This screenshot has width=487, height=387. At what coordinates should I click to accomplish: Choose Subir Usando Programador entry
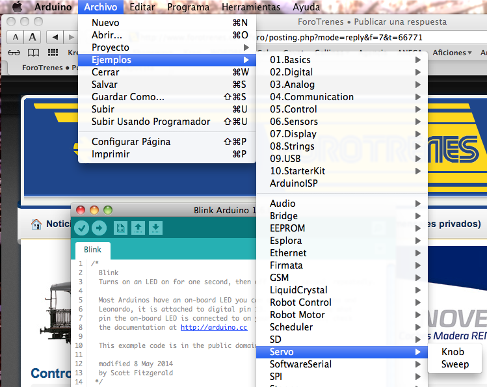[x=167, y=122]
